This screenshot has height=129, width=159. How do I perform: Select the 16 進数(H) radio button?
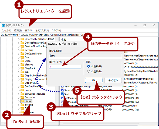coord(89,66)
